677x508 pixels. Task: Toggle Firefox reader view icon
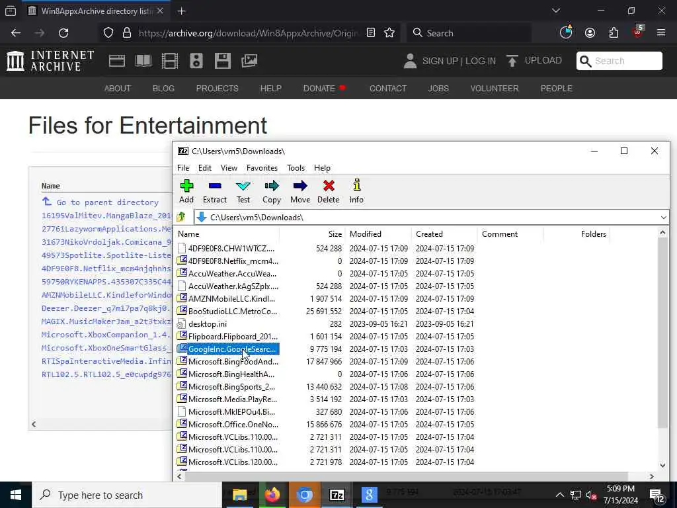click(370, 33)
